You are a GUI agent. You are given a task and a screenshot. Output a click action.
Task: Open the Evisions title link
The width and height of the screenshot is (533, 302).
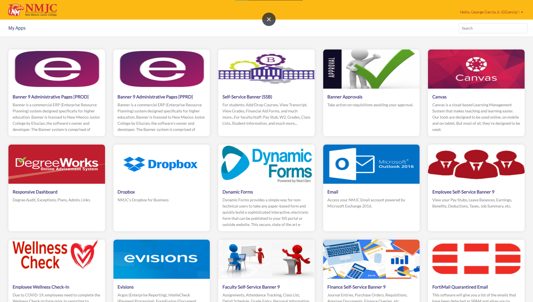[125, 287]
